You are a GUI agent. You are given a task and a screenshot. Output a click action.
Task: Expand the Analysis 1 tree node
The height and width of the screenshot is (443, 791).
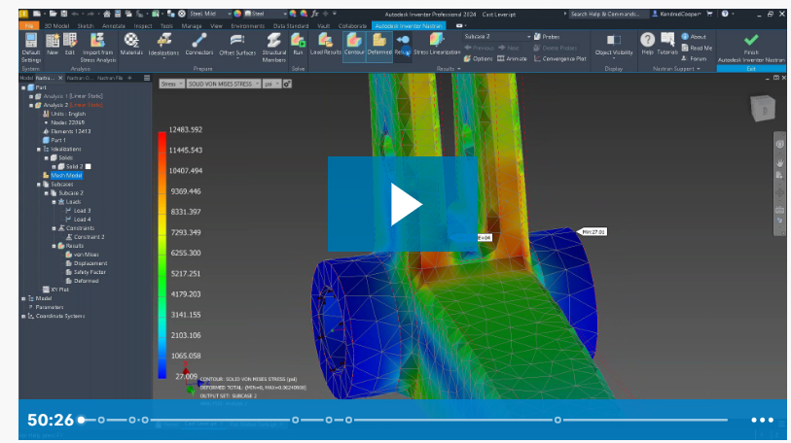(31, 96)
